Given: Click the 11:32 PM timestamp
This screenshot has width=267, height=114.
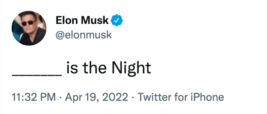Looking at the screenshot, I should [34, 97].
